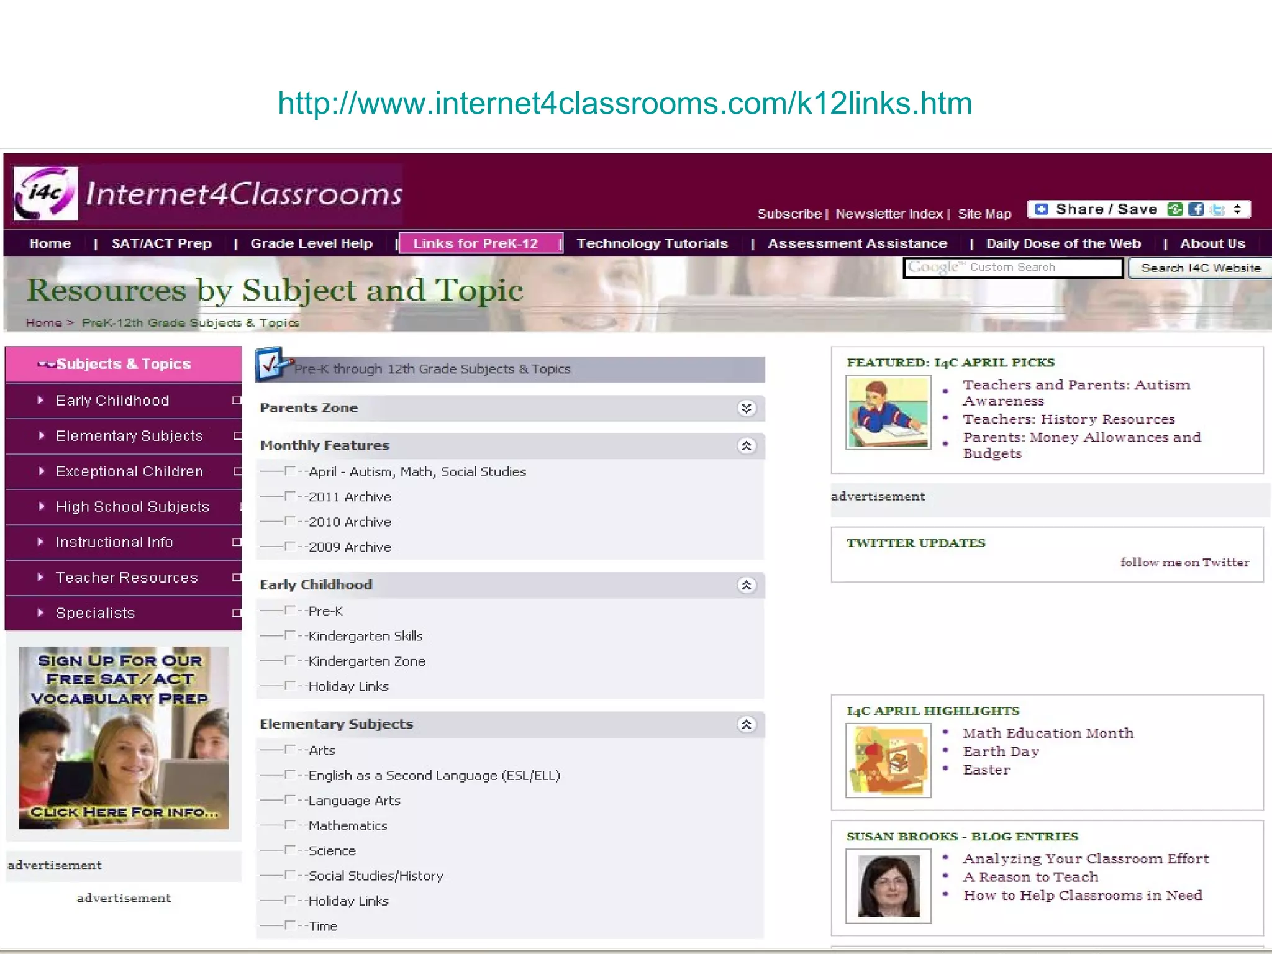Image resolution: width=1272 pixels, height=954 pixels.
Task: Click the Share/Save plus icon
Action: point(1042,209)
